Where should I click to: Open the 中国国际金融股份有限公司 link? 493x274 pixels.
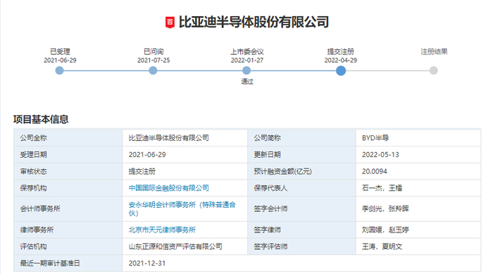click(x=169, y=188)
